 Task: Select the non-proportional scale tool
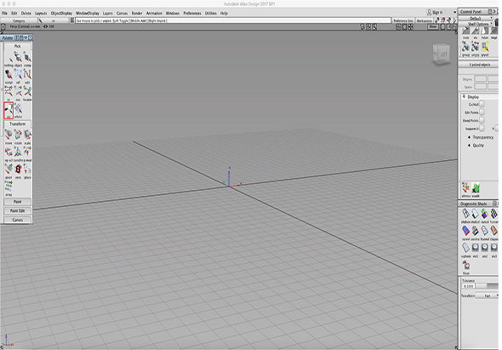tap(9, 154)
